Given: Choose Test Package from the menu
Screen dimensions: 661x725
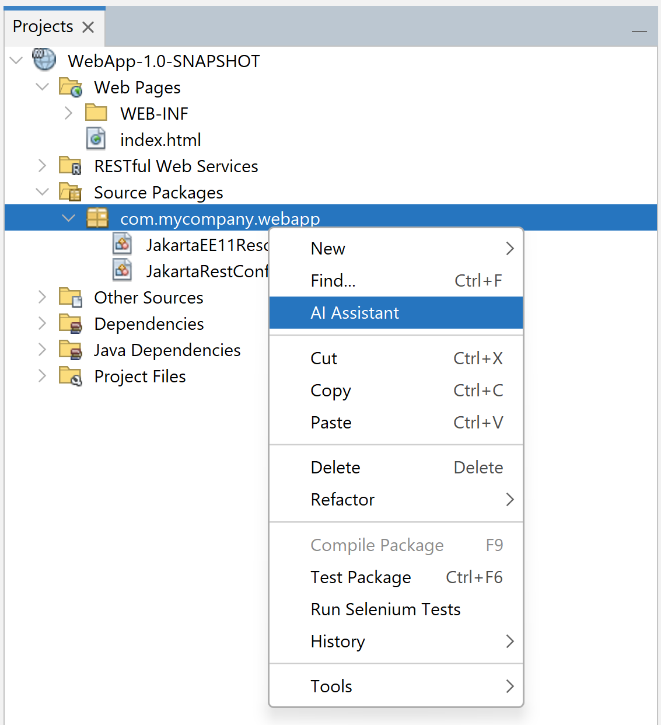Looking at the screenshot, I should point(396,577).
